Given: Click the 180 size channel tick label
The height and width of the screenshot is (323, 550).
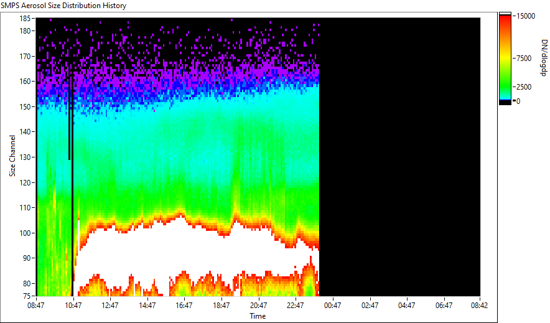Looking at the screenshot, I should (x=25, y=31).
